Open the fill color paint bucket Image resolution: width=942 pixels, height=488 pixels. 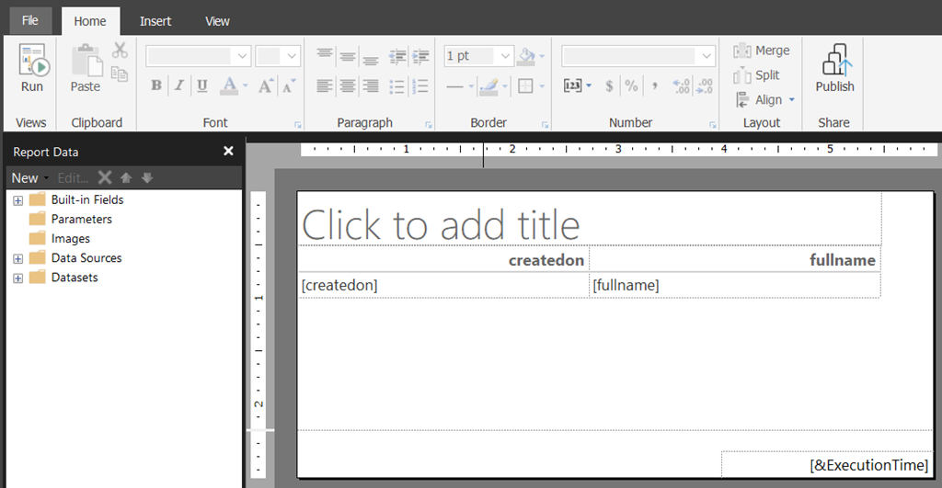527,56
